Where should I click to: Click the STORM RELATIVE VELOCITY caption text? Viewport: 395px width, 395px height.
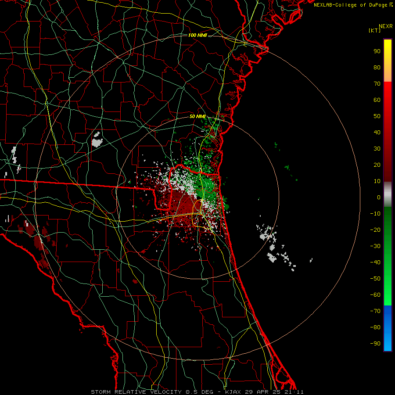[x=136, y=392]
